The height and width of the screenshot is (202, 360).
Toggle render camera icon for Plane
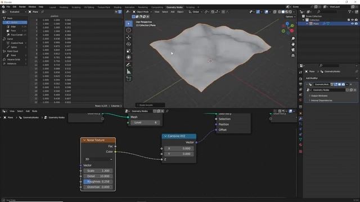point(356,24)
